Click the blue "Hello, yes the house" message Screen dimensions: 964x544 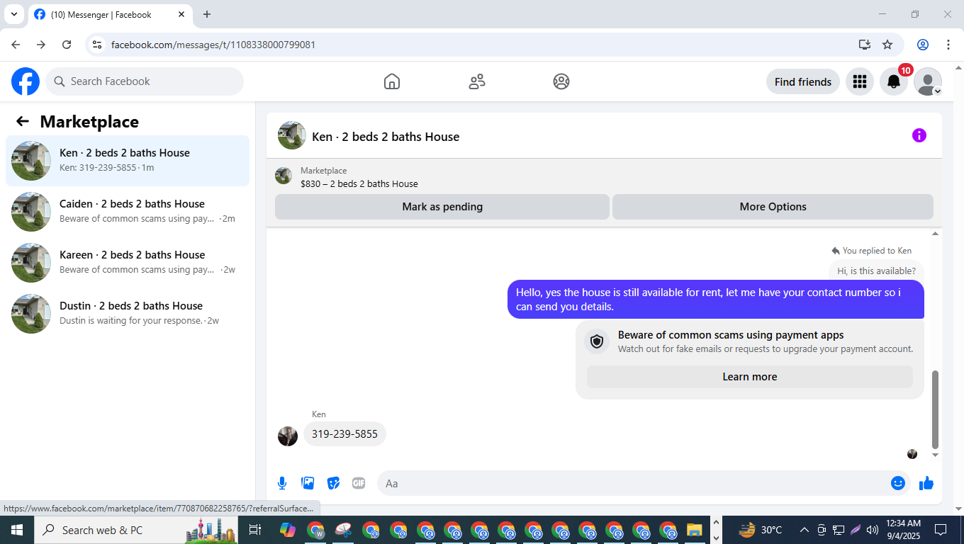[x=716, y=299]
